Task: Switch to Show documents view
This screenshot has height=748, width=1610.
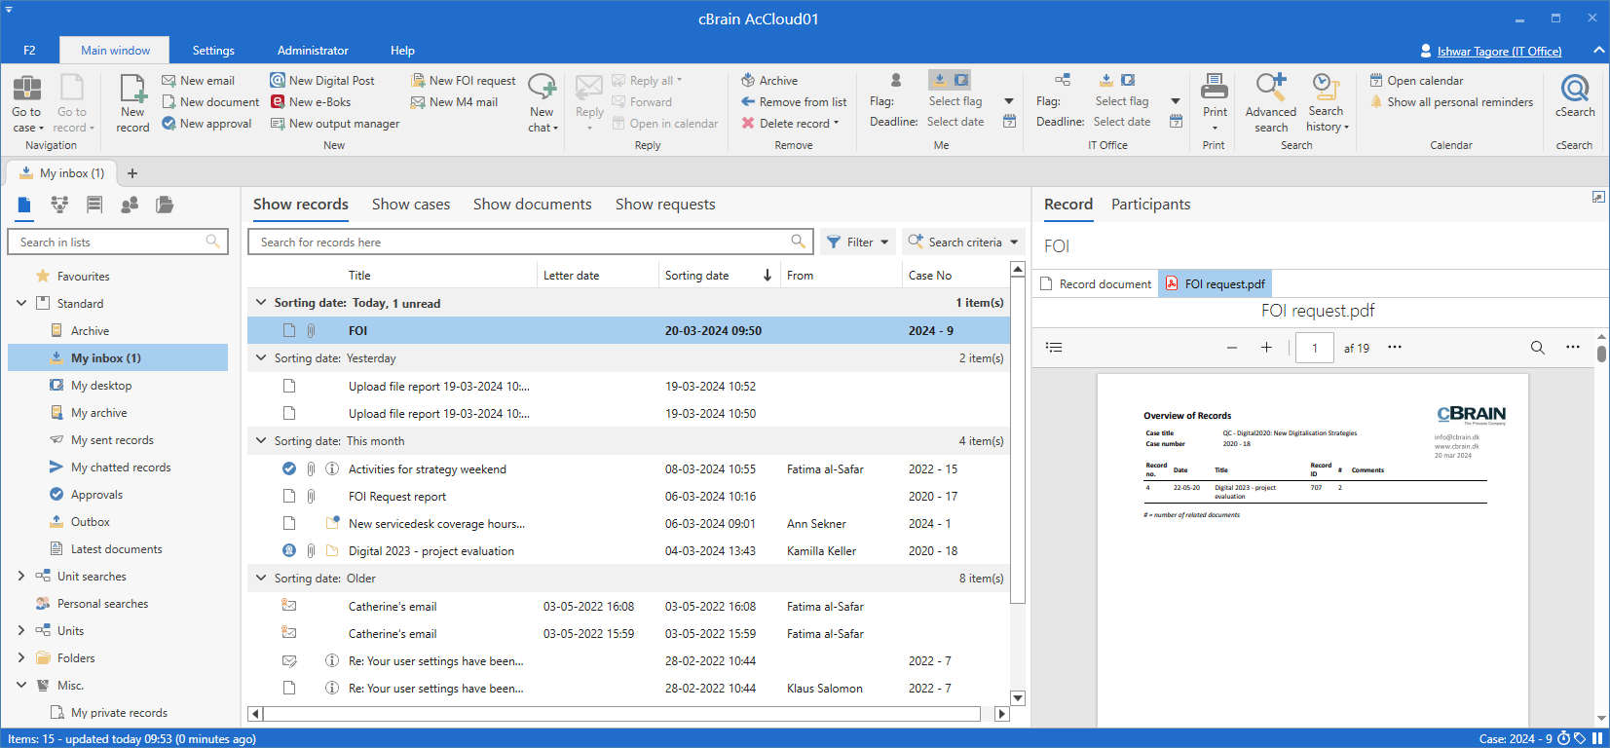Action: [533, 205]
